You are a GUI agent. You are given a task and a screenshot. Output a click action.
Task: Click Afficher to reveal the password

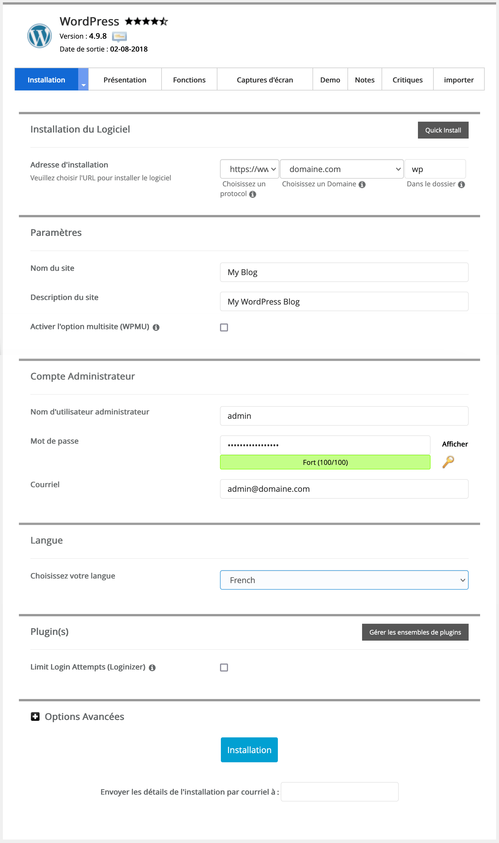click(455, 444)
